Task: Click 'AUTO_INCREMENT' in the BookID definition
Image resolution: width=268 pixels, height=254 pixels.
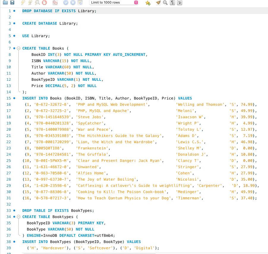Action: click(129, 55)
